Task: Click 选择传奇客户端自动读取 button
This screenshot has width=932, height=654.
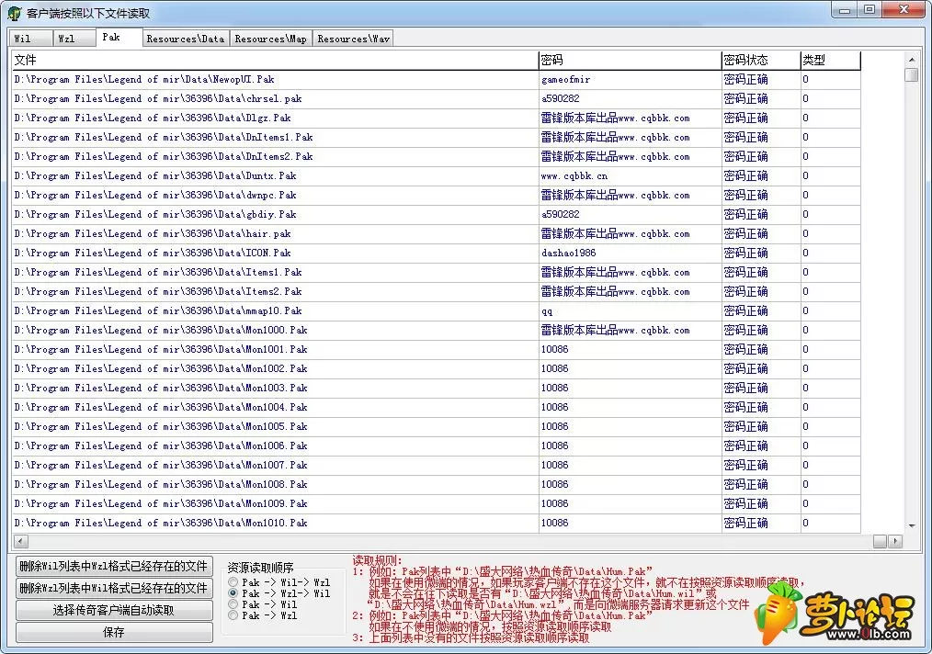Action: (114, 610)
